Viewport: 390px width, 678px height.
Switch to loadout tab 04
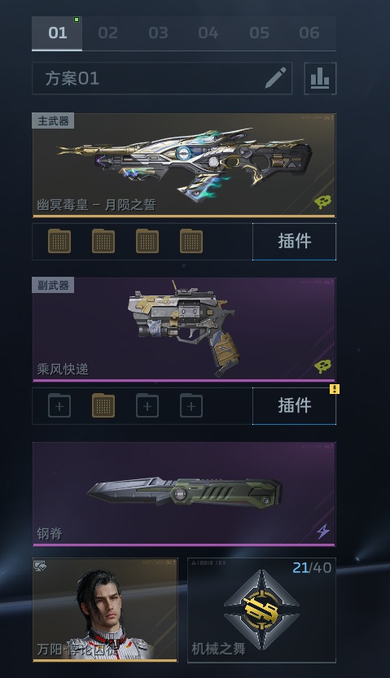click(x=208, y=33)
